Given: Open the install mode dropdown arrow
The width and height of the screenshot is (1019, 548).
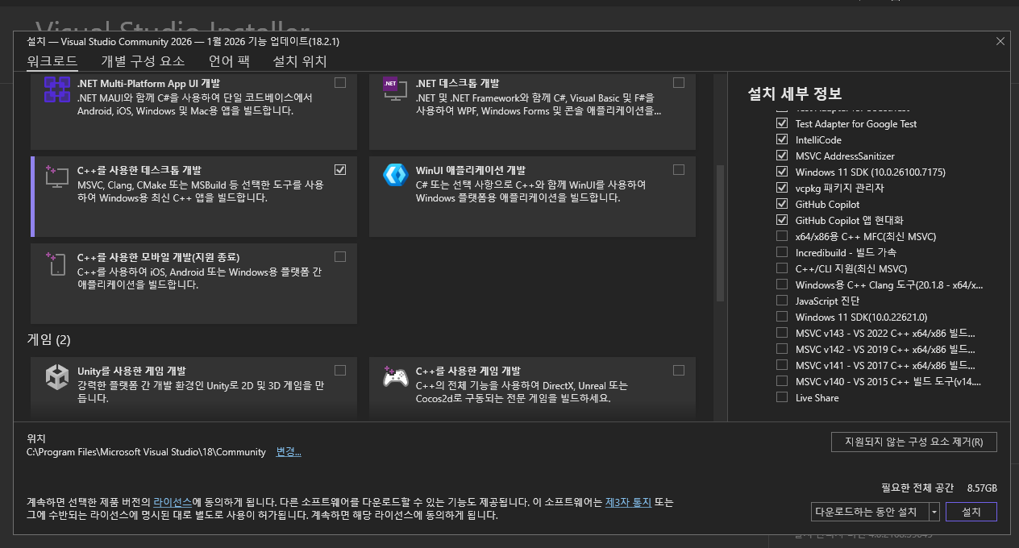Looking at the screenshot, I should pyautogui.click(x=934, y=512).
